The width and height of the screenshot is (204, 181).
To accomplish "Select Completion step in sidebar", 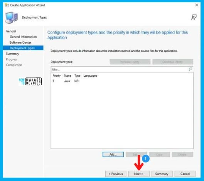I will tap(14, 65).
